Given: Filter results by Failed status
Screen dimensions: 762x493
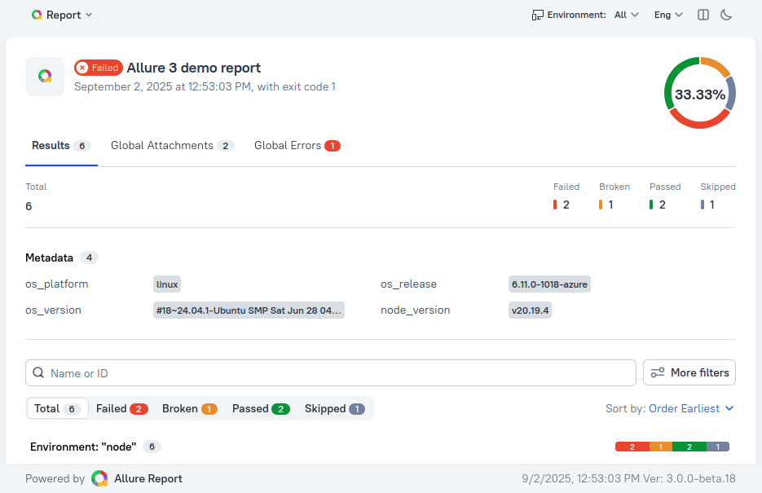Looking at the screenshot, I should [121, 408].
